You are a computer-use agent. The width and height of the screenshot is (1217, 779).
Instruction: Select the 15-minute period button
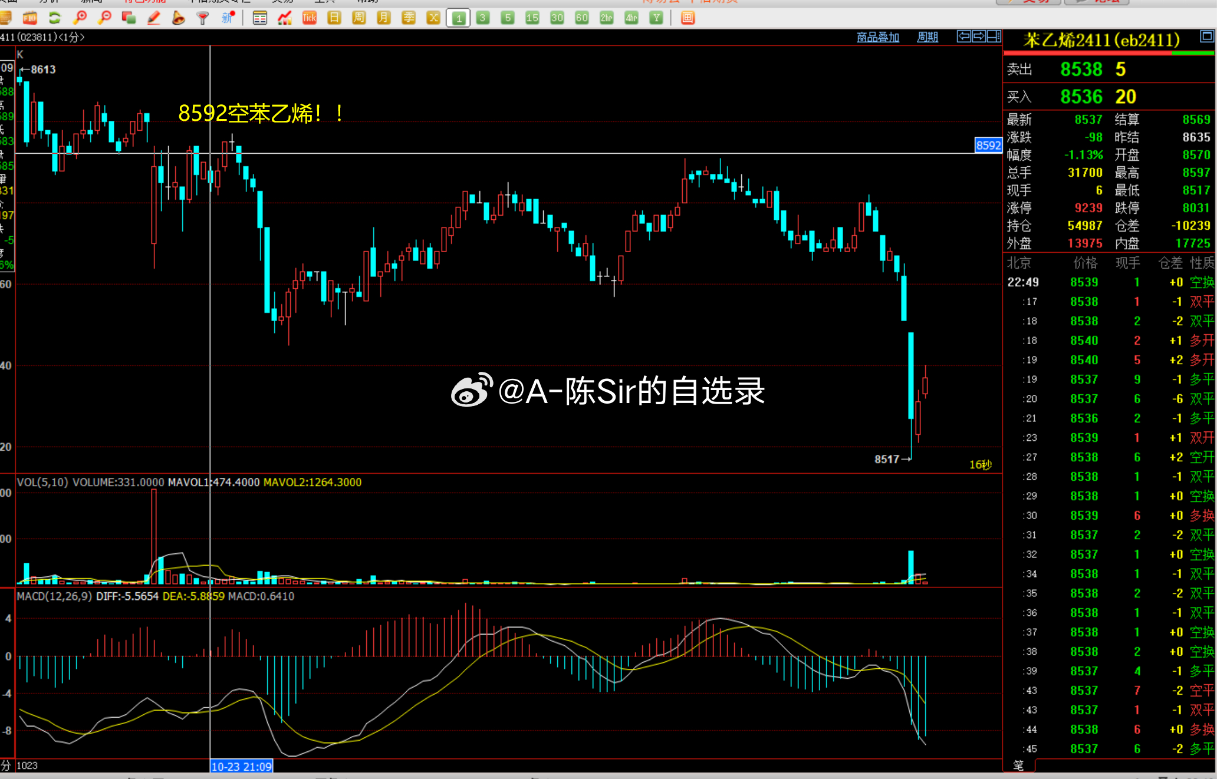[x=532, y=18]
